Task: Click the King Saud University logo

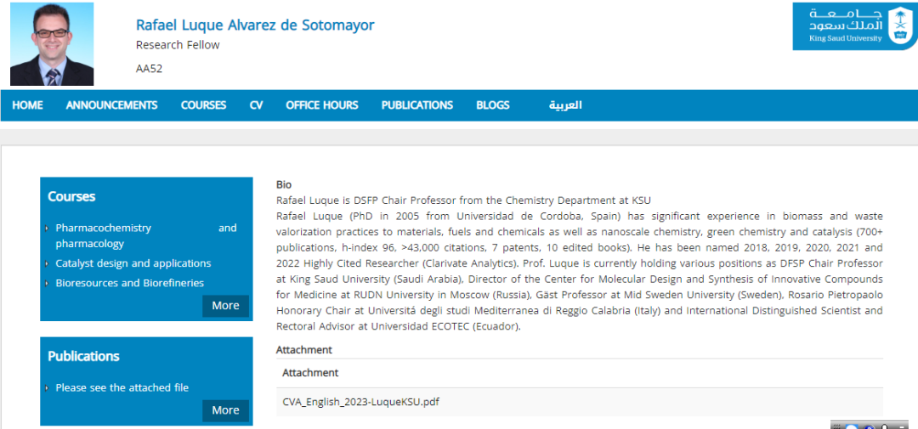Action: 854,26
